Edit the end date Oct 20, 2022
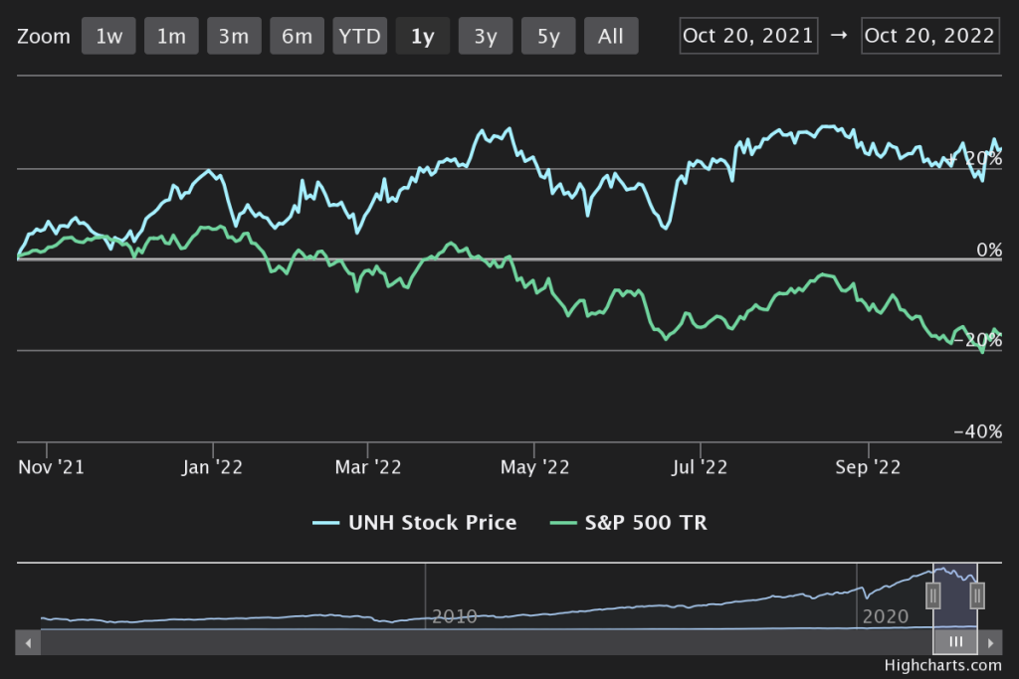The width and height of the screenshot is (1019, 679). coord(929,36)
